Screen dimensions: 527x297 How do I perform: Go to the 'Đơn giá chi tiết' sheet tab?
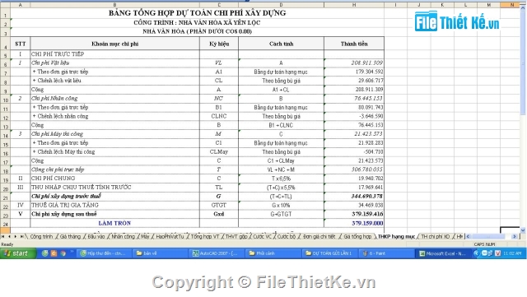tap(319, 236)
